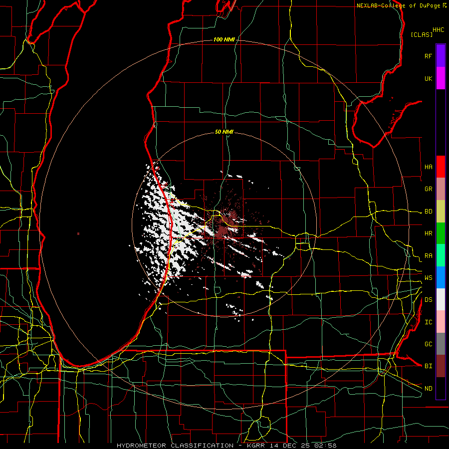
Task: Click the HHC product code label
Action: (438, 30)
